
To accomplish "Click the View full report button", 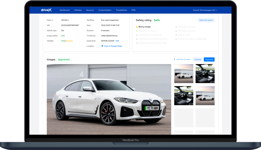I will point(206,20).
